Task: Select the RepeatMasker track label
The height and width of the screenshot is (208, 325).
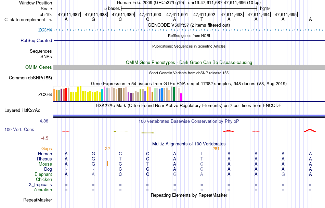Action: (38, 200)
